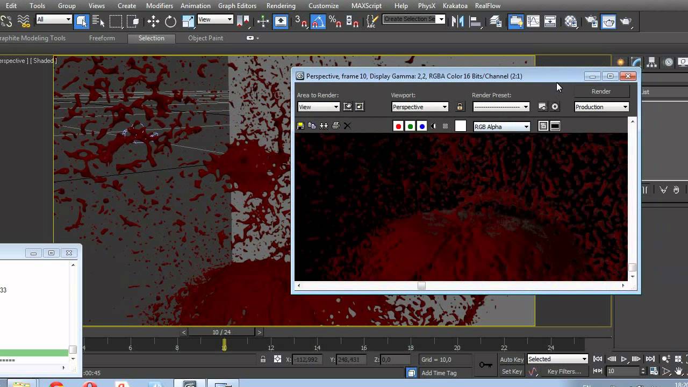Screen dimensions: 688x387
Task: Choose Rectangular Selection Region tool
Action: tap(116, 21)
